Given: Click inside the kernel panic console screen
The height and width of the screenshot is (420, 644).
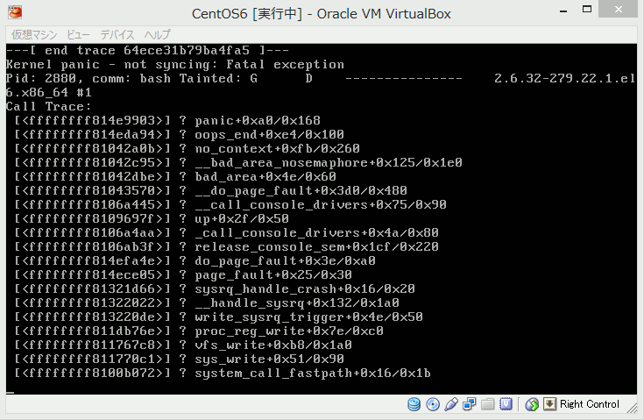Looking at the screenshot, I should pyautogui.click(x=322, y=219).
